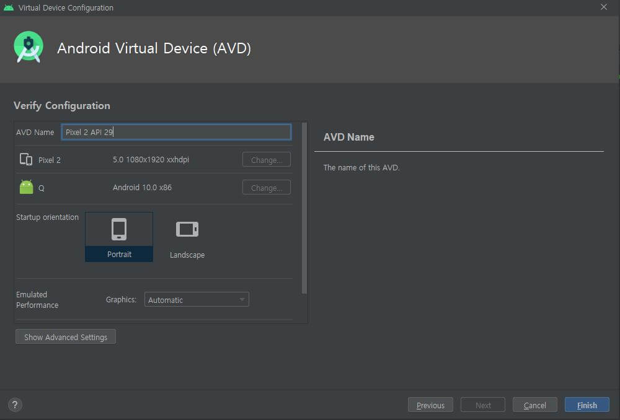
Task: Click Change next to Android 10.0 x86
Action: click(x=266, y=187)
